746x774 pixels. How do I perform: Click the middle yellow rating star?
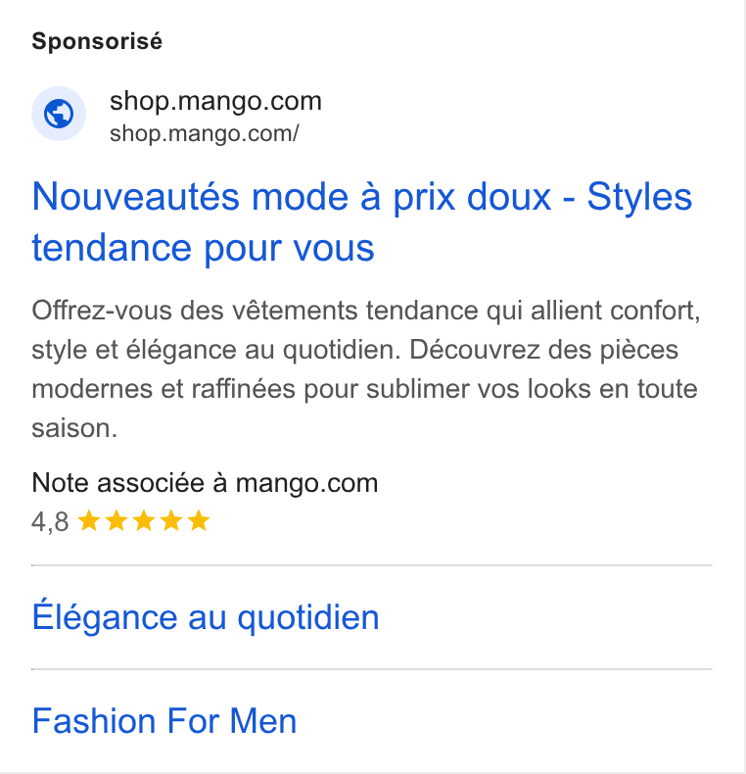[144, 521]
